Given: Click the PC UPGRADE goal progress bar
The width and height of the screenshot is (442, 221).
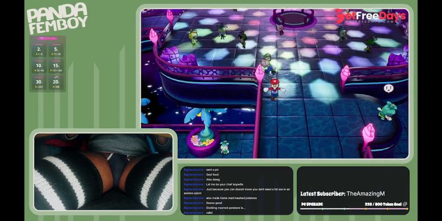Looking at the screenshot, I should pyautogui.click(x=354, y=209).
